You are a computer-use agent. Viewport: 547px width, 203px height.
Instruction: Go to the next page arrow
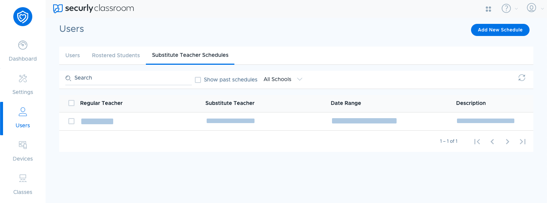[x=507, y=142]
